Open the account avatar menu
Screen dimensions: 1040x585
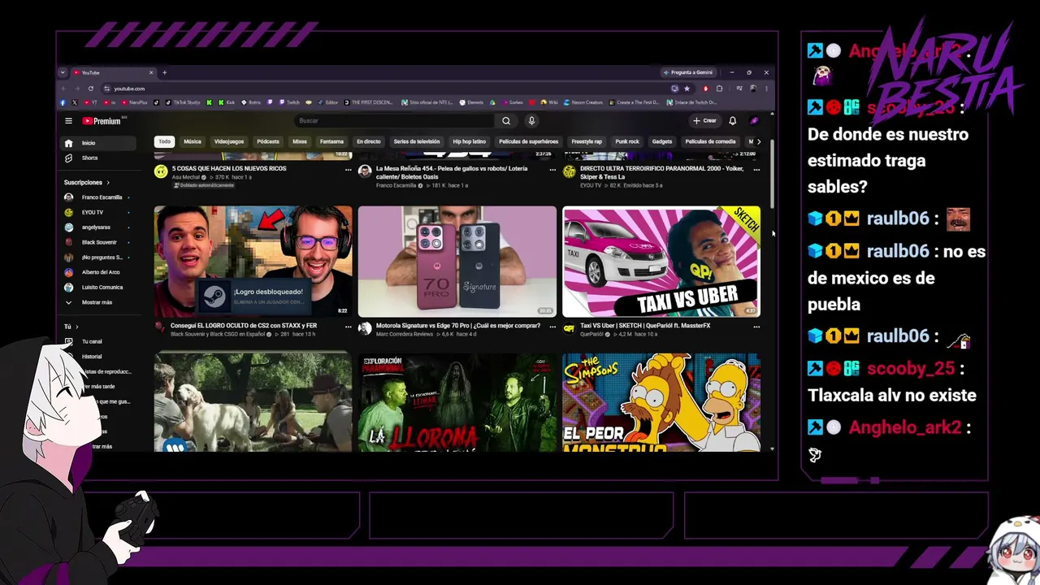click(754, 121)
